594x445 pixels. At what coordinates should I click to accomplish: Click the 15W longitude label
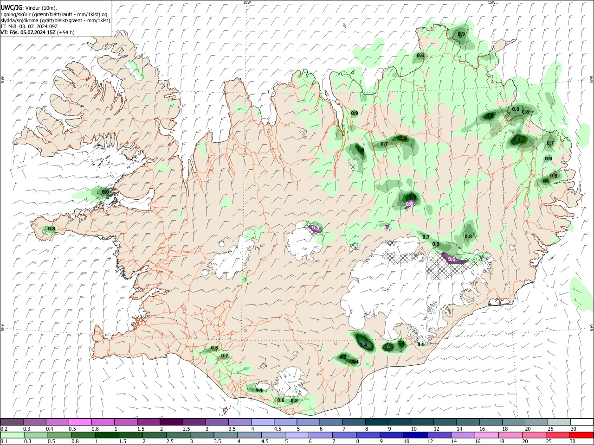[491, 2]
